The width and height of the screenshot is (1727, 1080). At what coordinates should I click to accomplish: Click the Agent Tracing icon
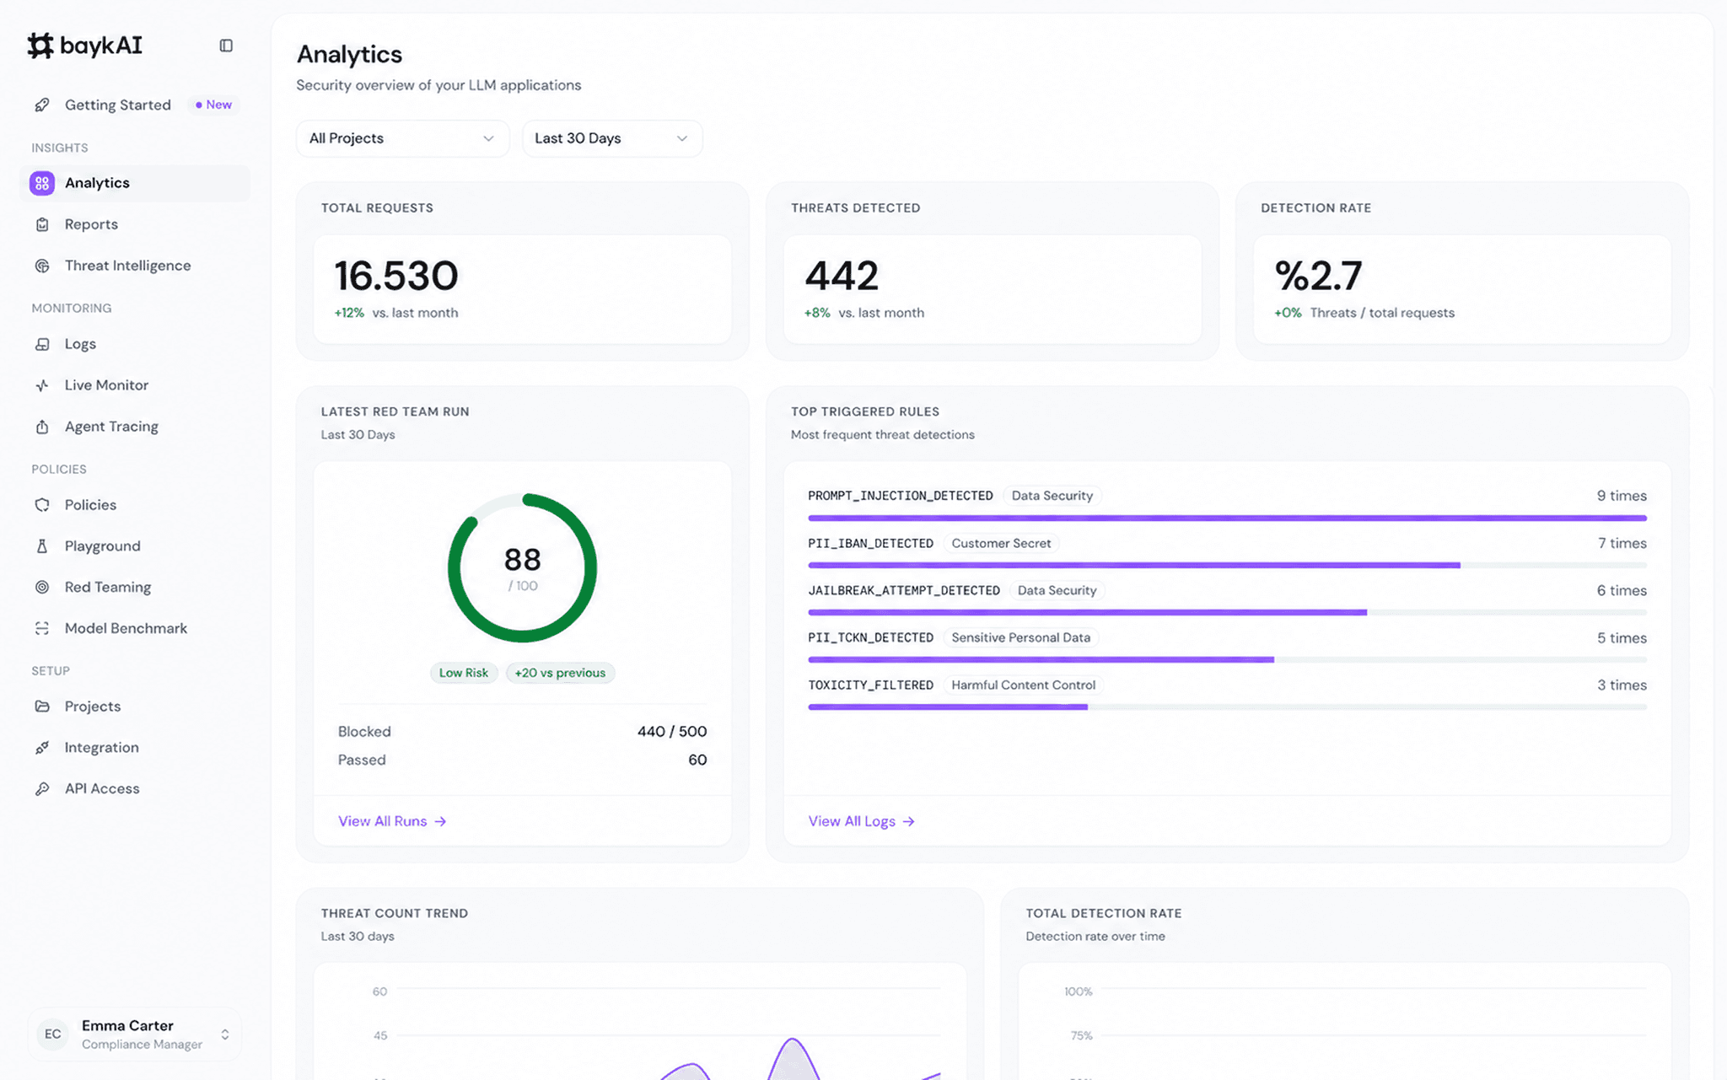click(x=42, y=427)
